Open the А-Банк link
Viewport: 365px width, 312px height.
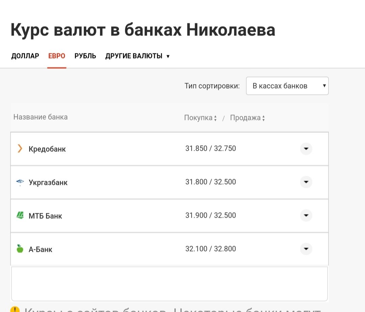[40, 249]
